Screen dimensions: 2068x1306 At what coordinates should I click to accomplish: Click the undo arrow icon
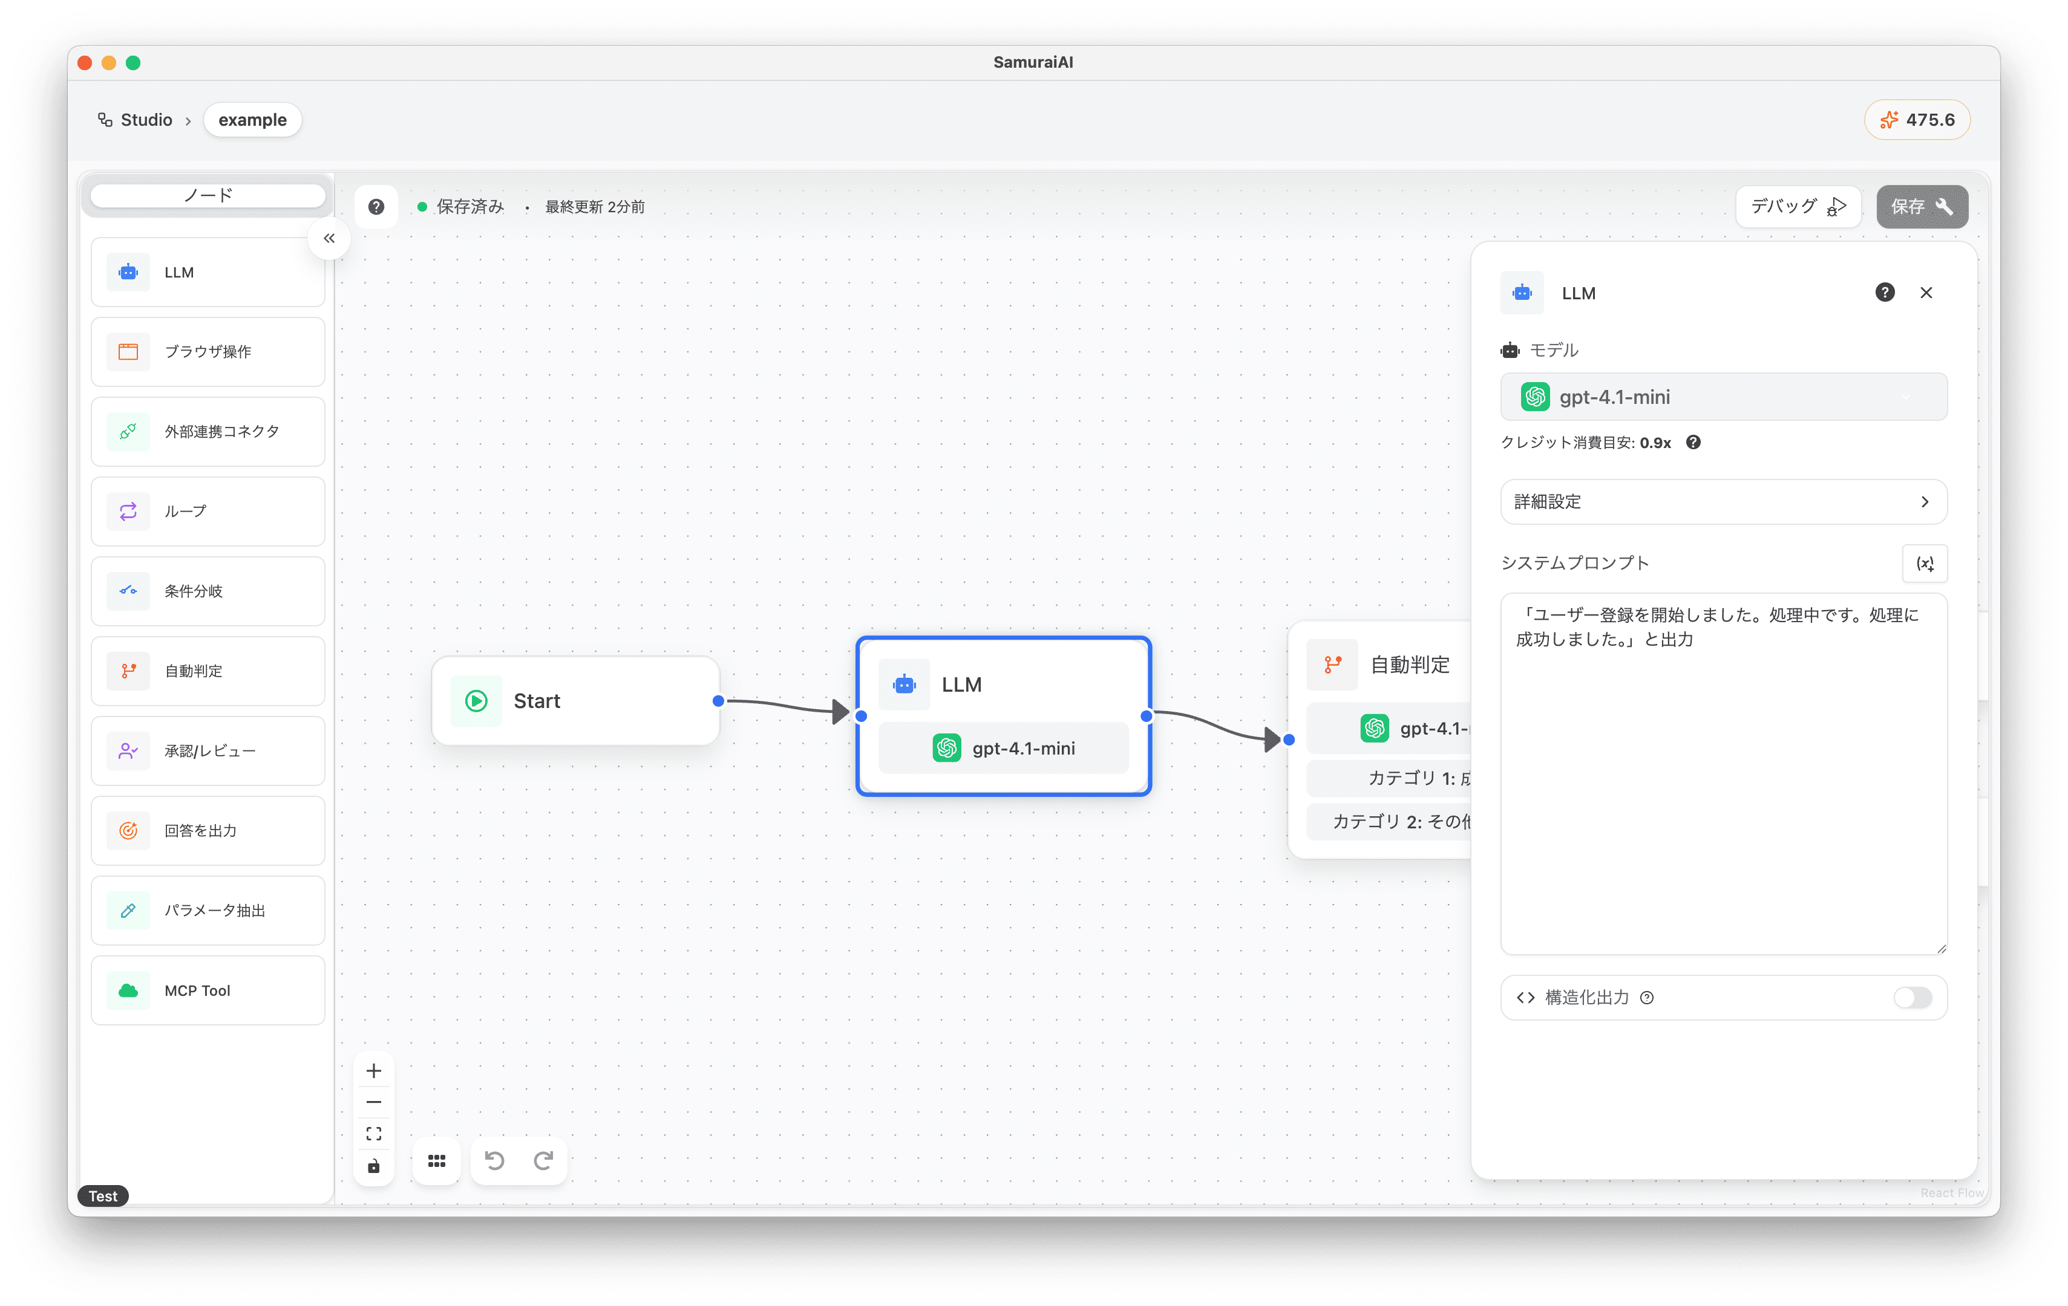(x=495, y=1161)
